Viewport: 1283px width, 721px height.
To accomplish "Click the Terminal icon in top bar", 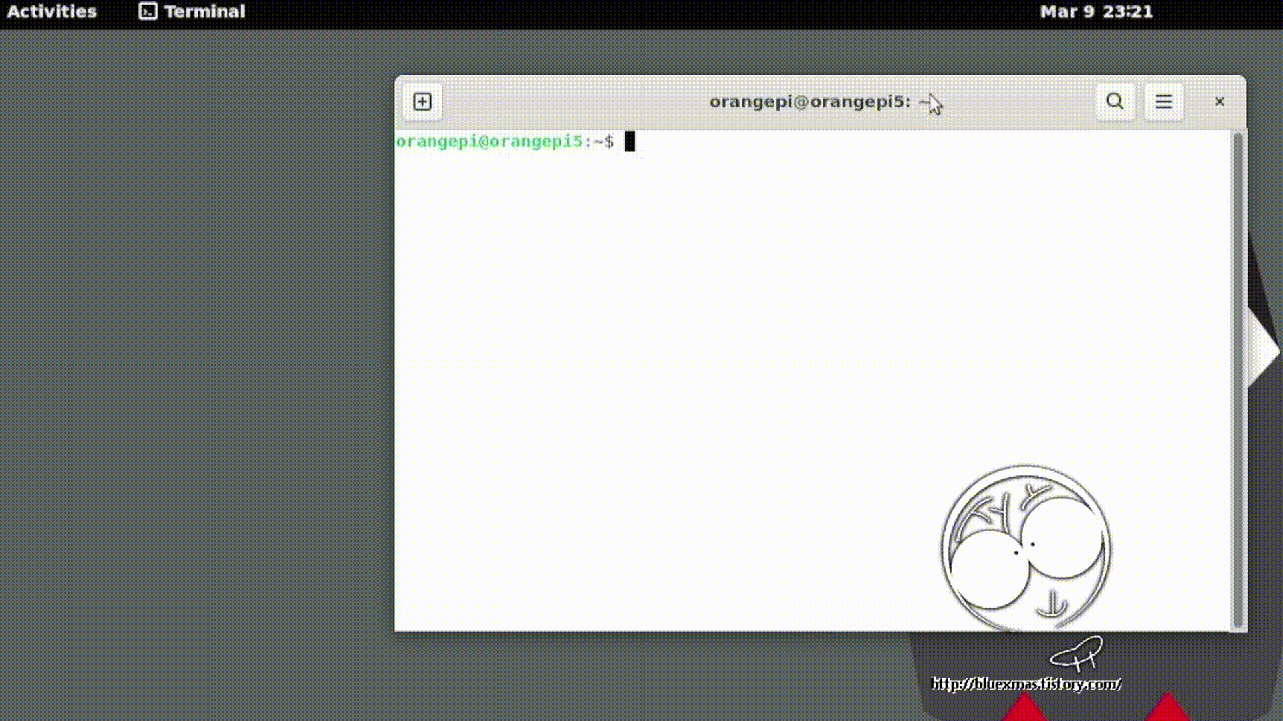I will click(148, 11).
